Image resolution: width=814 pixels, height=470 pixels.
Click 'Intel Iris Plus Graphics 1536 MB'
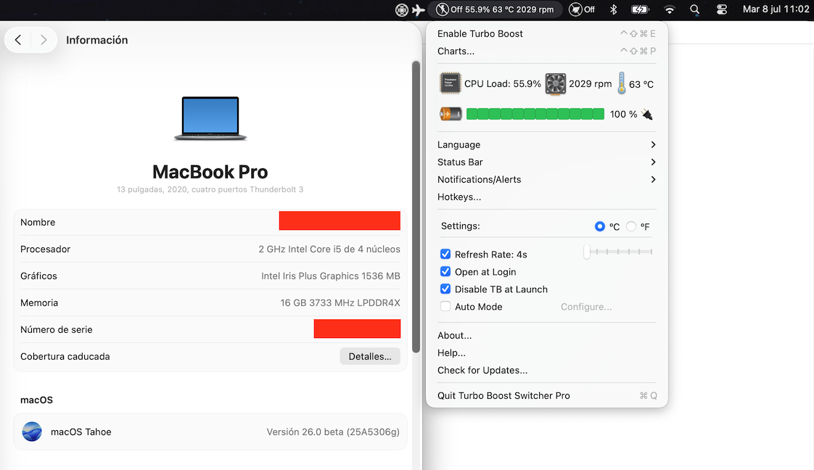[x=331, y=276]
